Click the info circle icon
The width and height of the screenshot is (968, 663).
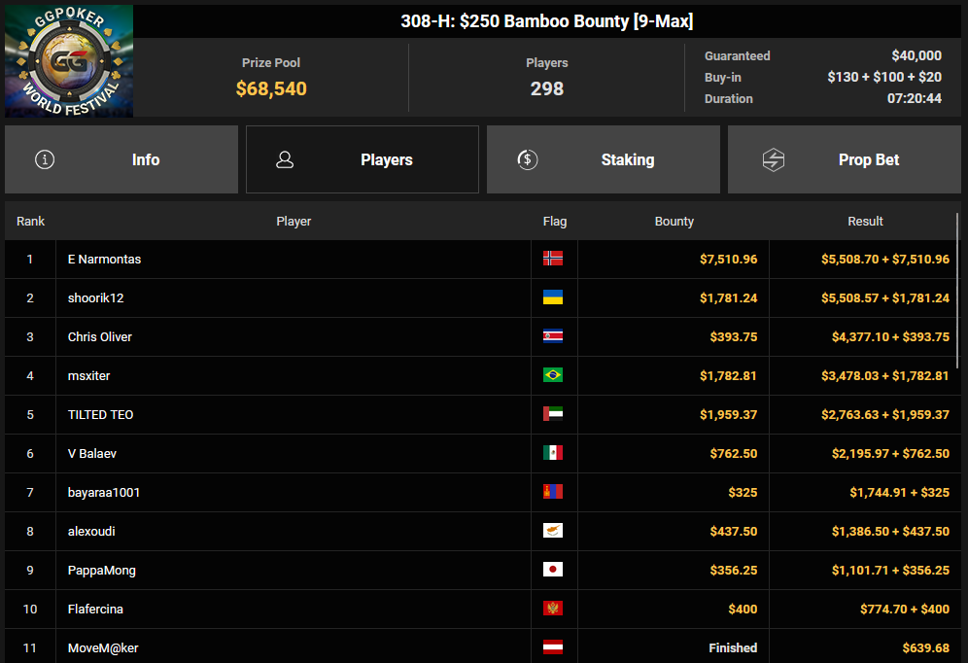click(45, 159)
